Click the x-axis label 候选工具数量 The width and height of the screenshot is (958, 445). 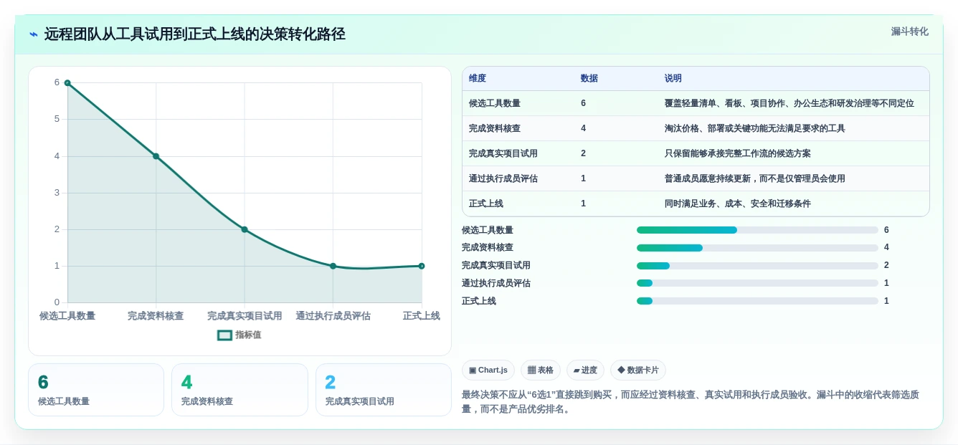click(x=67, y=315)
